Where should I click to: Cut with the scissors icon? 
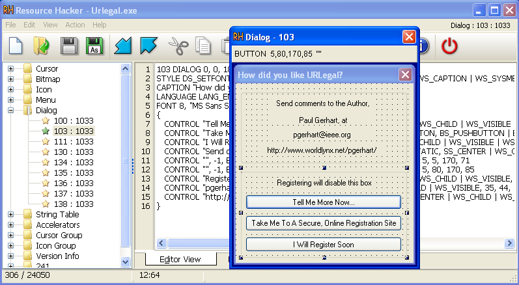pyautogui.click(x=178, y=46)
